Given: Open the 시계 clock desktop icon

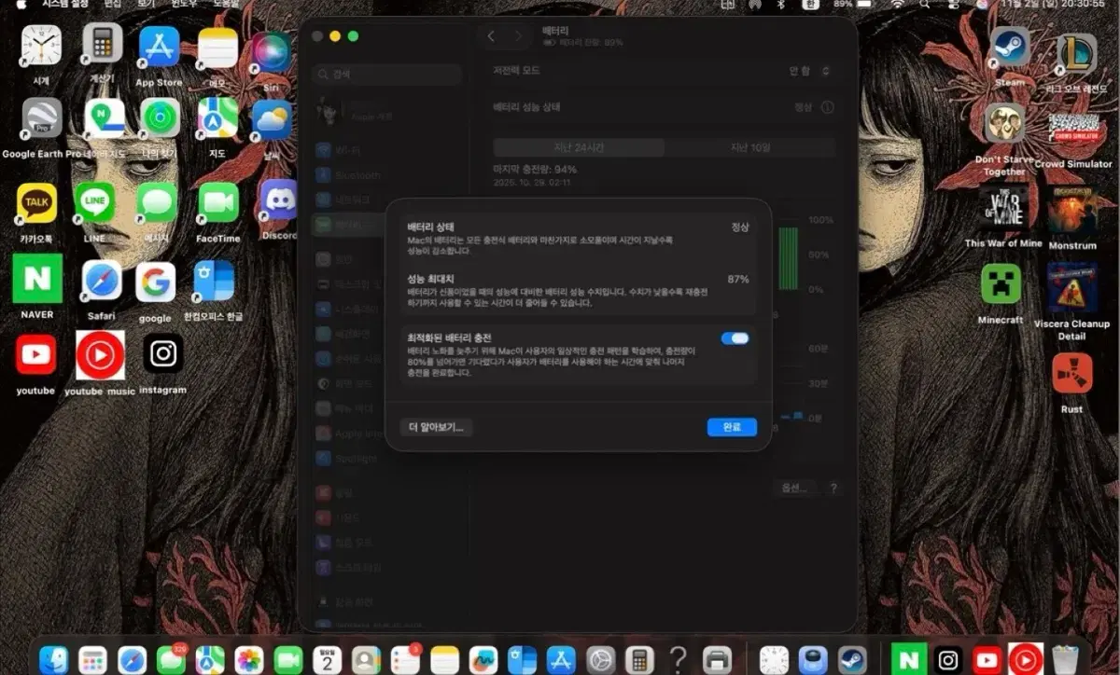Looking at the screenshot, I should 41,46.
